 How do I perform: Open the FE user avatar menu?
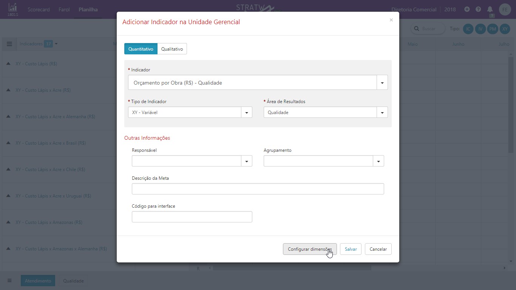505,9
